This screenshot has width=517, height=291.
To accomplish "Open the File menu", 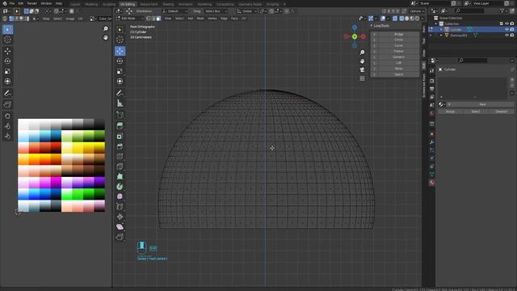I will (12, 3).
